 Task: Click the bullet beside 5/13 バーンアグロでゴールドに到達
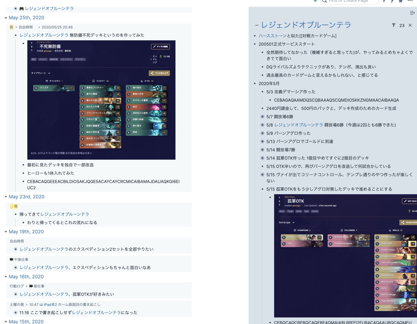point(262,142)
